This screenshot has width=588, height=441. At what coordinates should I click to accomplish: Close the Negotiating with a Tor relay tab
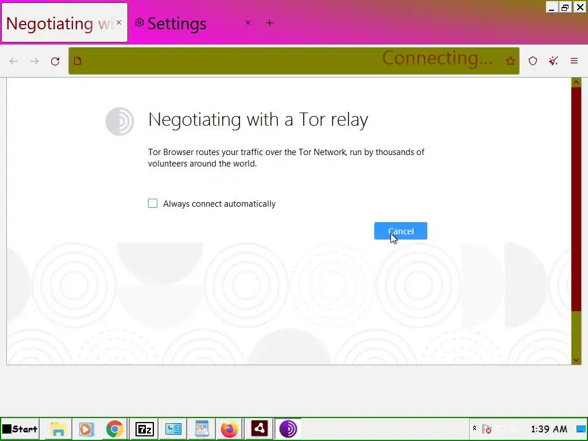(119, 22)
